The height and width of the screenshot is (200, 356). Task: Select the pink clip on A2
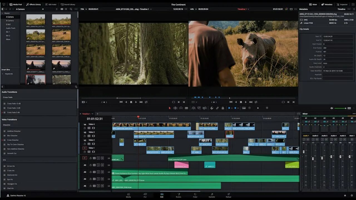(181, 165)
